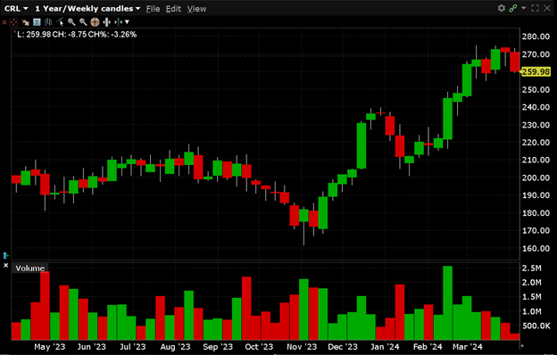This screenshot has width=557, height=355.
Task: Click the 190.00 price axis label
Action: pyautogui.click(x=536, y=195)
